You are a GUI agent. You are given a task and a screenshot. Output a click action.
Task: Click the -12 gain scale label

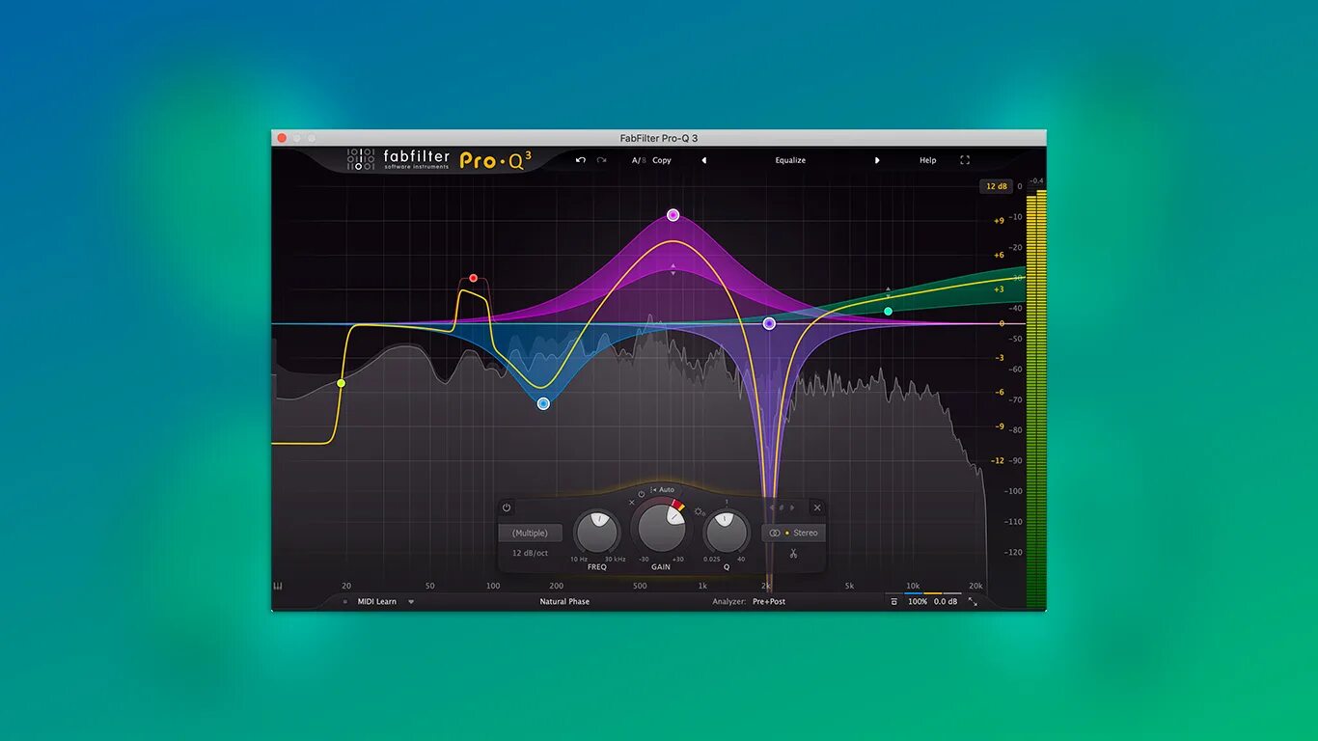point(998,461)
